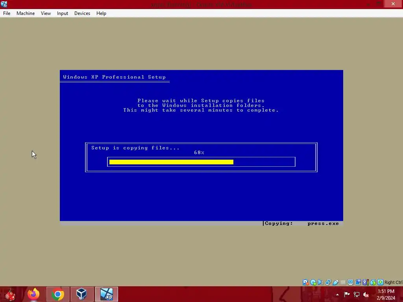Close the VirtualBox VM window

[393, 4]
